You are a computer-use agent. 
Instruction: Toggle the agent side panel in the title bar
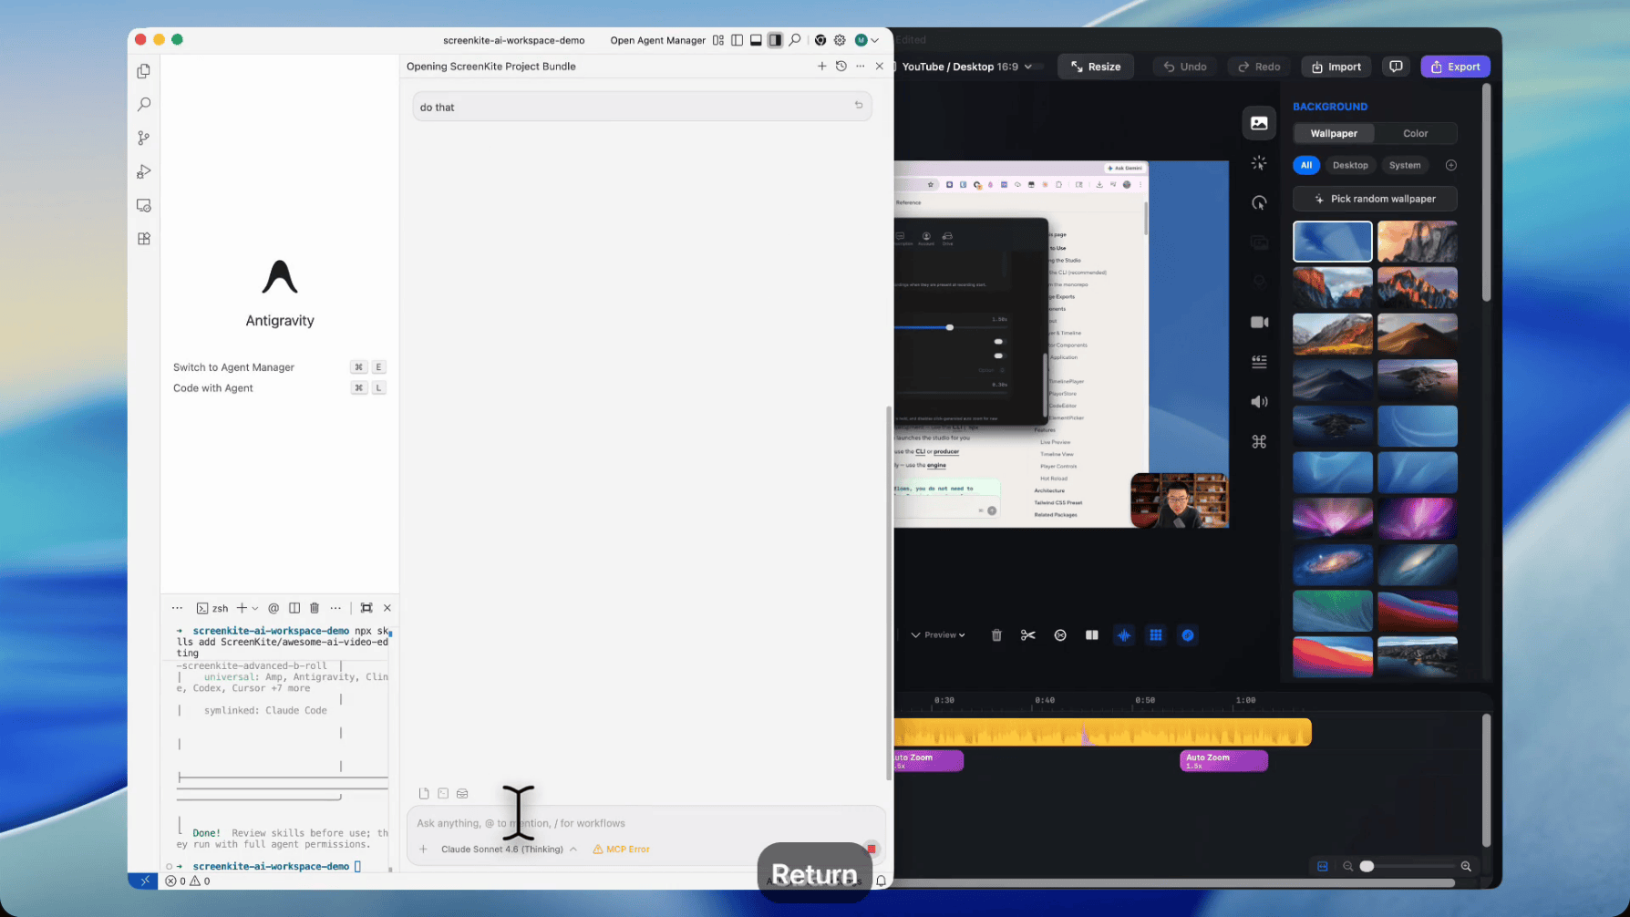click(x=775, y=40)
